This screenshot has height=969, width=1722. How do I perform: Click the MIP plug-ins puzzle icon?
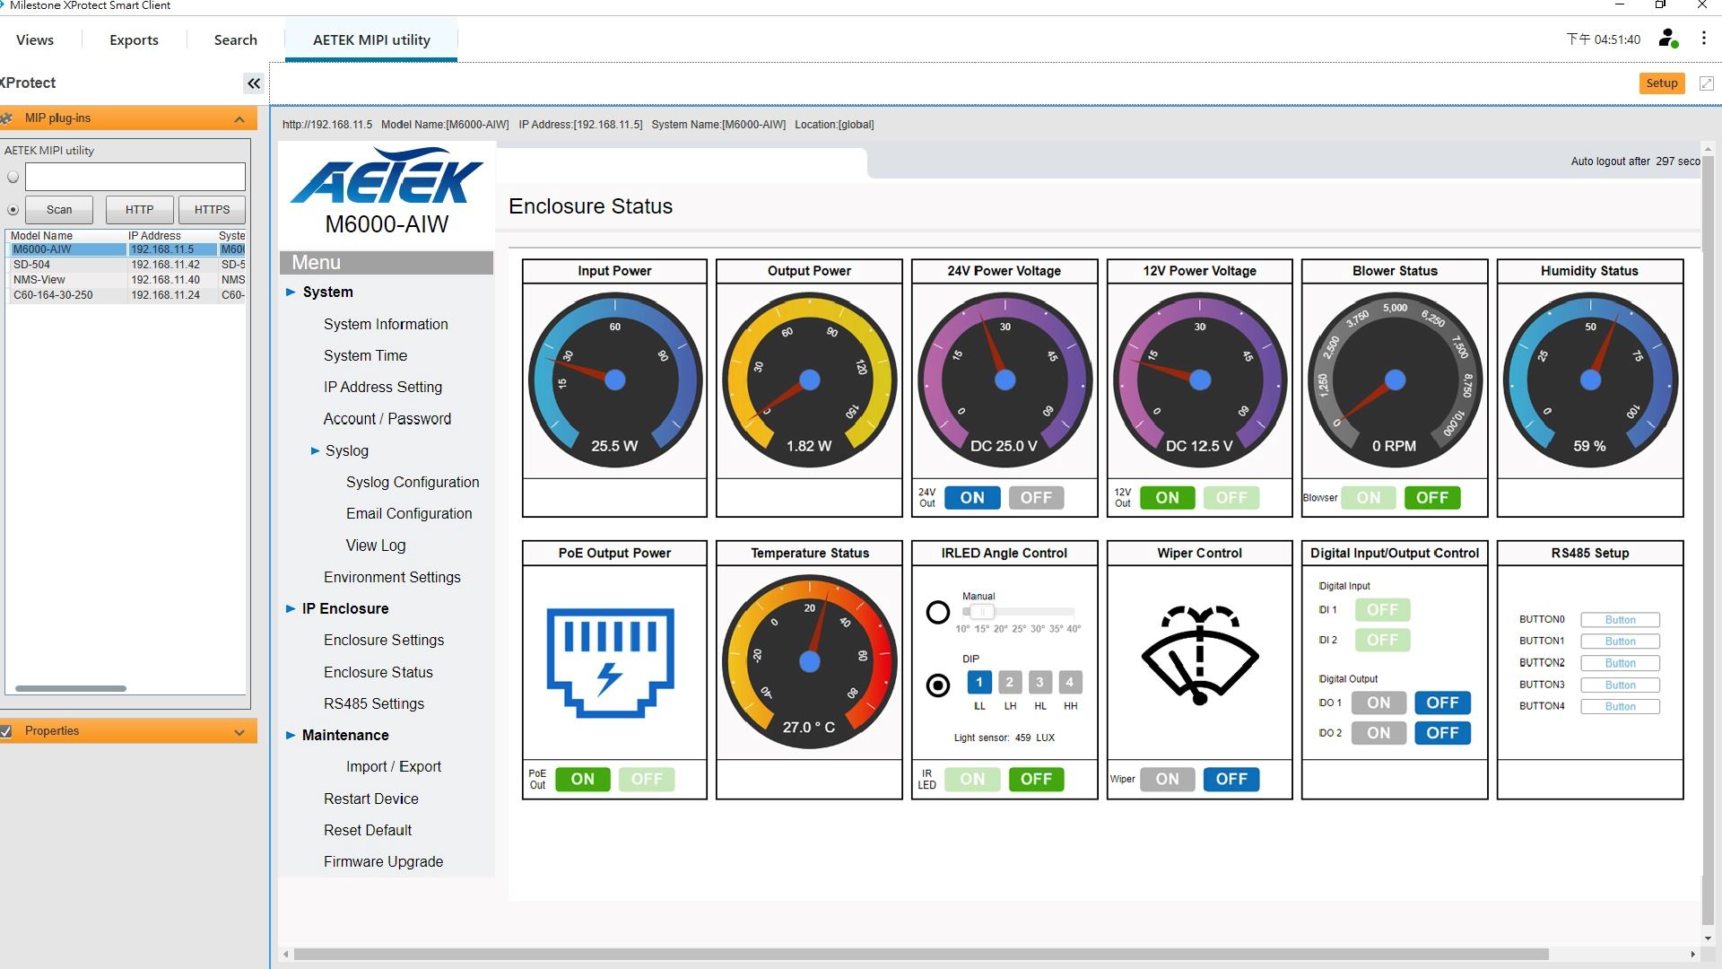pyautogui.click(x=7, y=118)
